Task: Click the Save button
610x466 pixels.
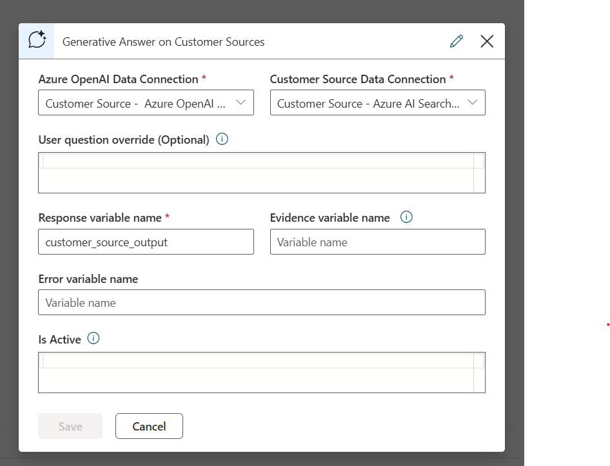Action: coord(70,426)
